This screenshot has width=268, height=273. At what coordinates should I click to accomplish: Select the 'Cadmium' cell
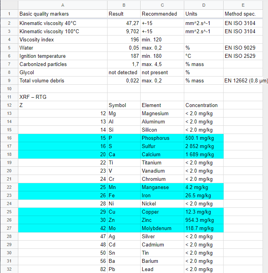coord(162,244)
